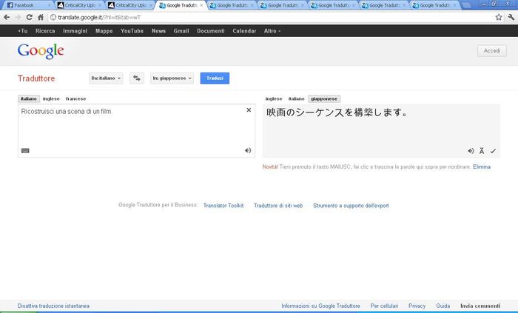The width and height of the screenshot is (518, 313).
Task: Listen to the Italian source text
Action: [248, 150]
